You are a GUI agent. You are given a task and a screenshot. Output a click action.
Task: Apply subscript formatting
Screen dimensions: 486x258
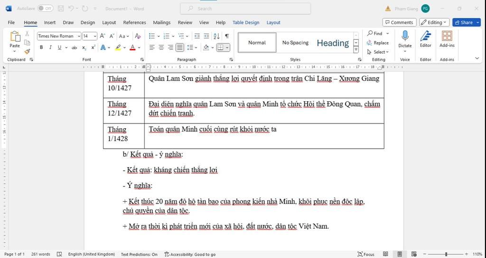(x=84, y=48)
